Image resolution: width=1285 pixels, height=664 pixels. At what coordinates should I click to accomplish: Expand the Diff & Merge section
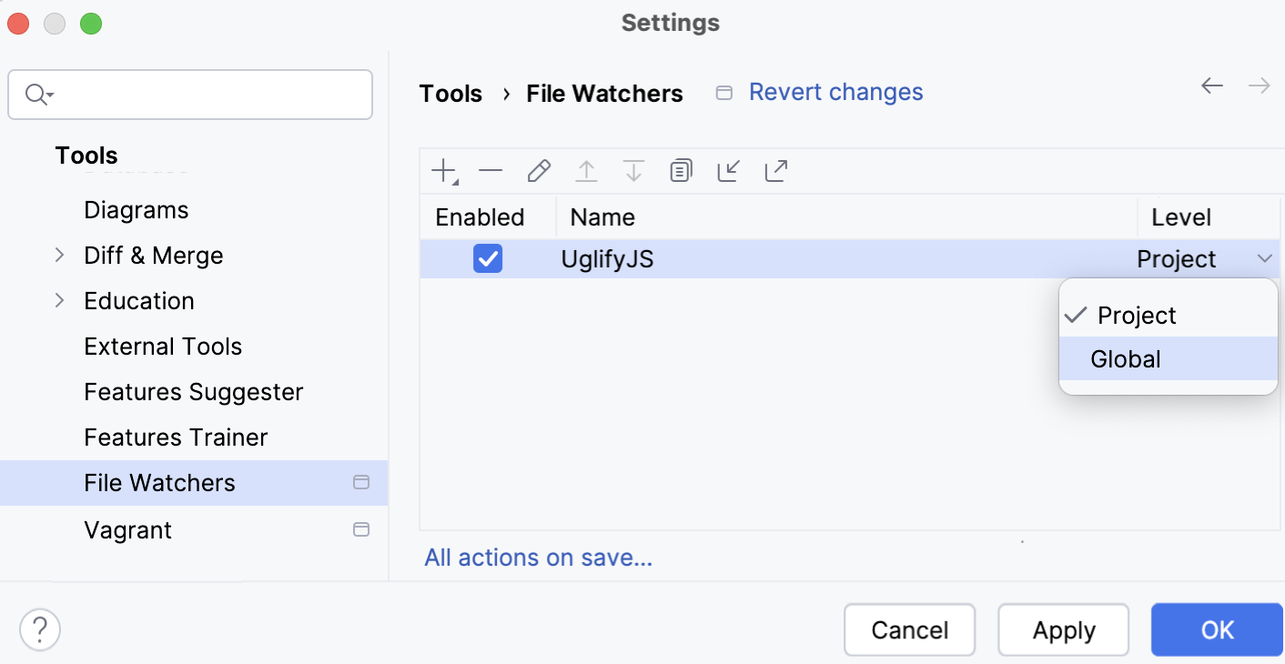(59, 255)
